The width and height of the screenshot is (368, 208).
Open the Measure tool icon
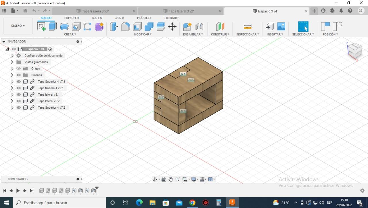[248, 27]
